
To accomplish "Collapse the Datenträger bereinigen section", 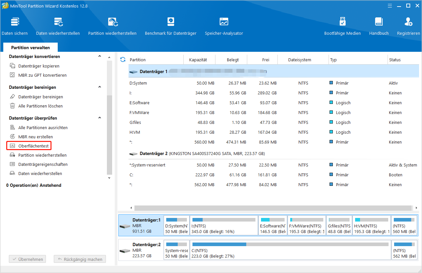I will 100,87.
